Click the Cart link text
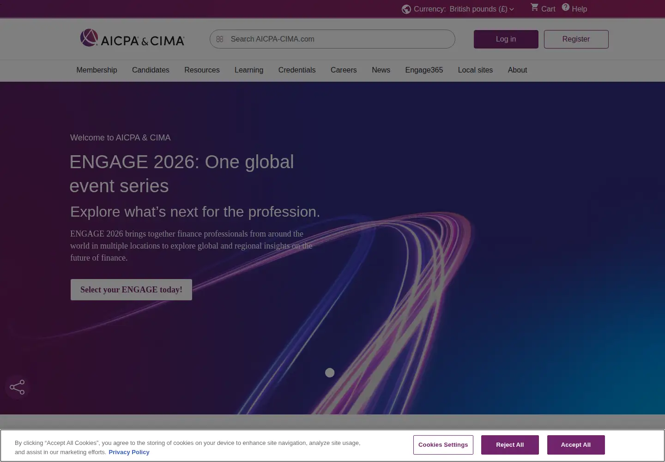The height and width of the screenshot is (462, 665). click(548, 9)
